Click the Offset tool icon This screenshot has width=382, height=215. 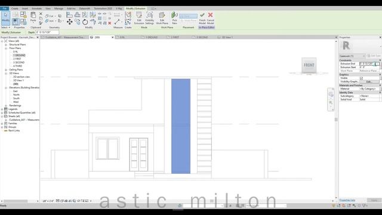click(x=77, y=15)
